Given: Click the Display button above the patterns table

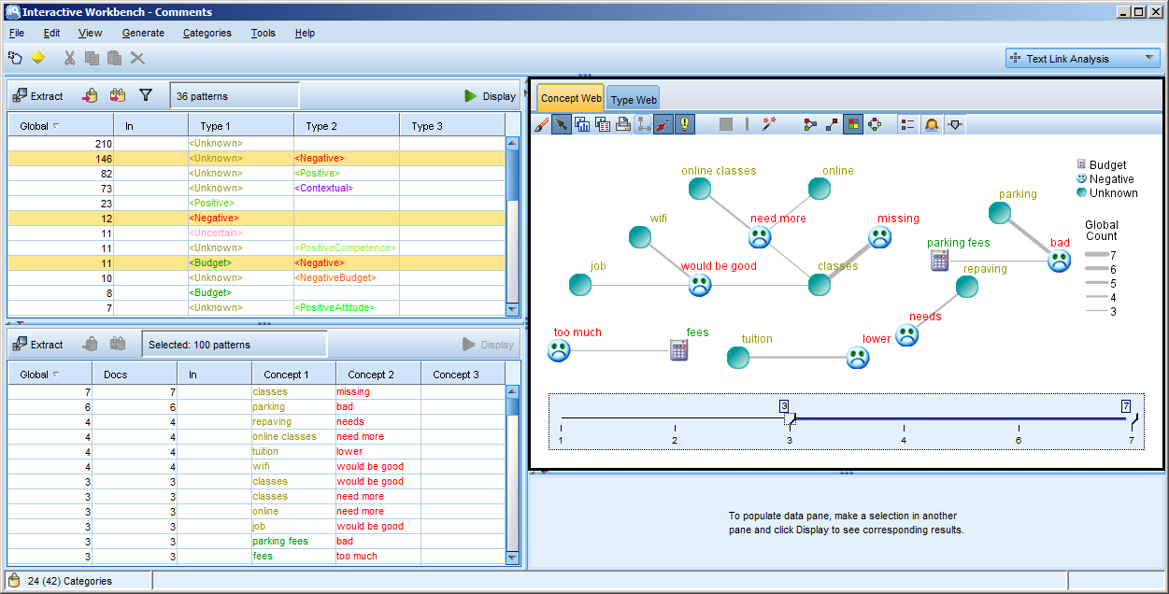Looking at the screenshot, I should point(490,94).
